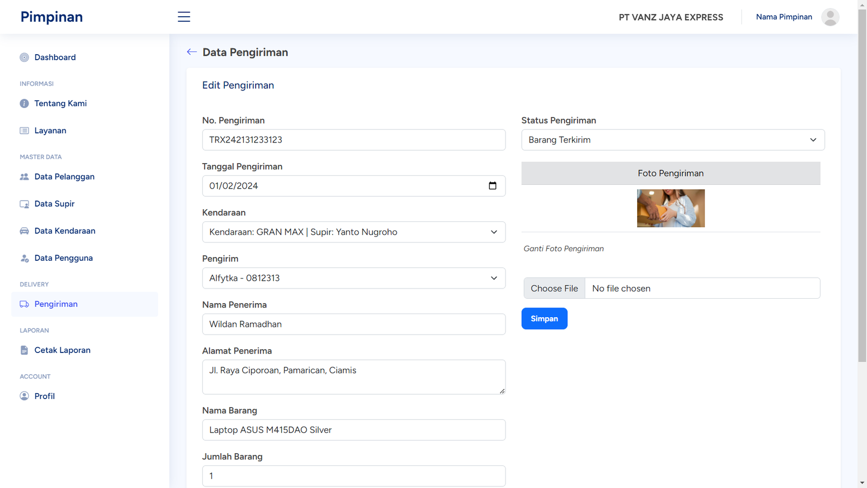Click the Dashboard sidebar icon
This screenshot has width=867, height=488.
click(x=24, y=57)
